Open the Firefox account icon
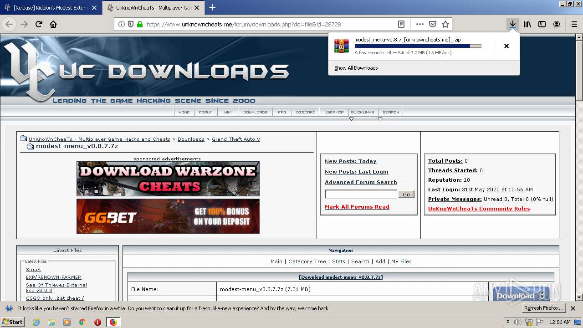583x328 pixels. (x=557, y=24)
